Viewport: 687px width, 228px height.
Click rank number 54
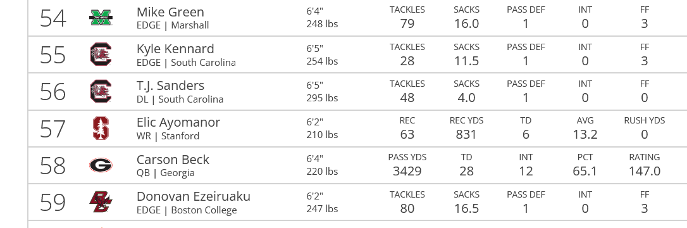tap(53, 18)
